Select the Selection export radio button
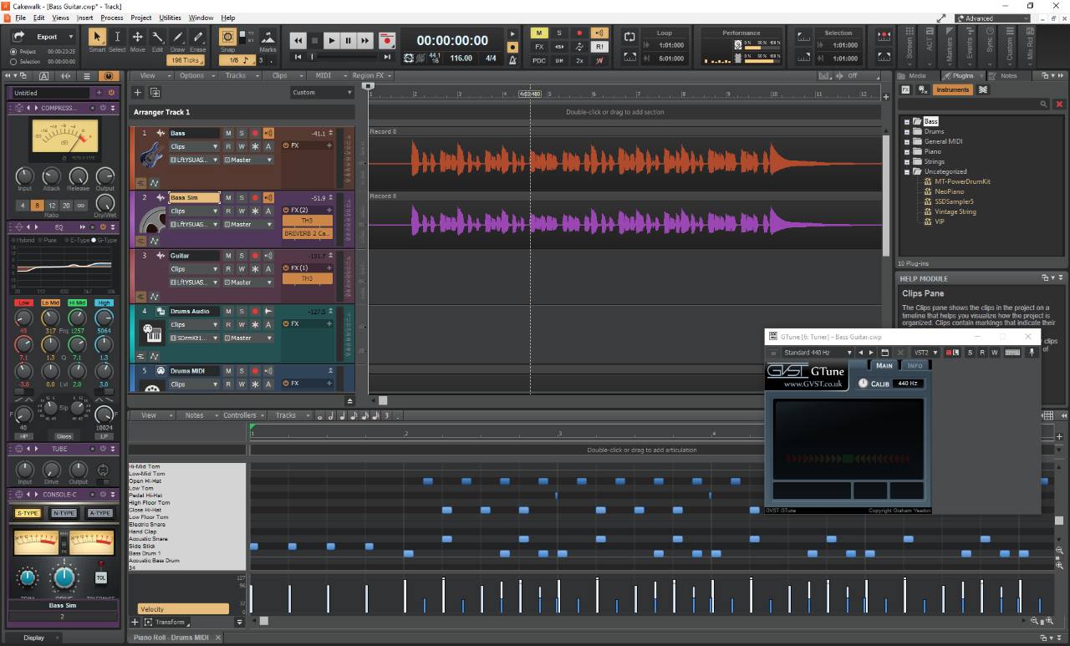 pyautogui.click(x=13, y=62)
